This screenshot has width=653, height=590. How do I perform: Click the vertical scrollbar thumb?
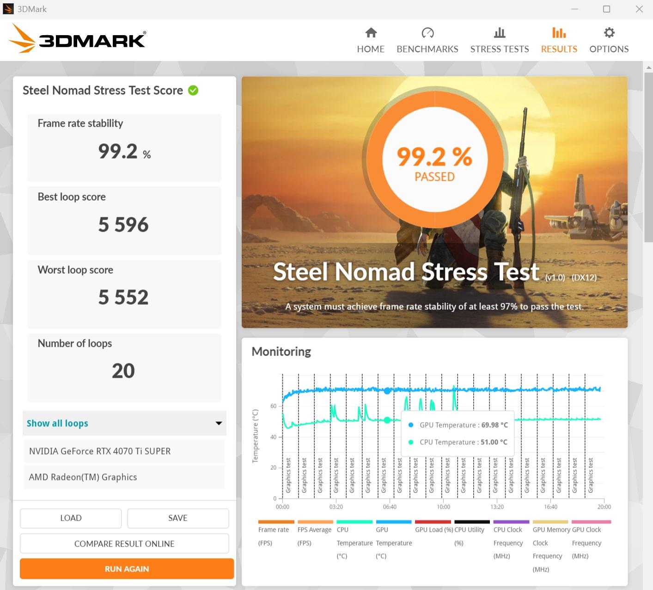[648, 157]
